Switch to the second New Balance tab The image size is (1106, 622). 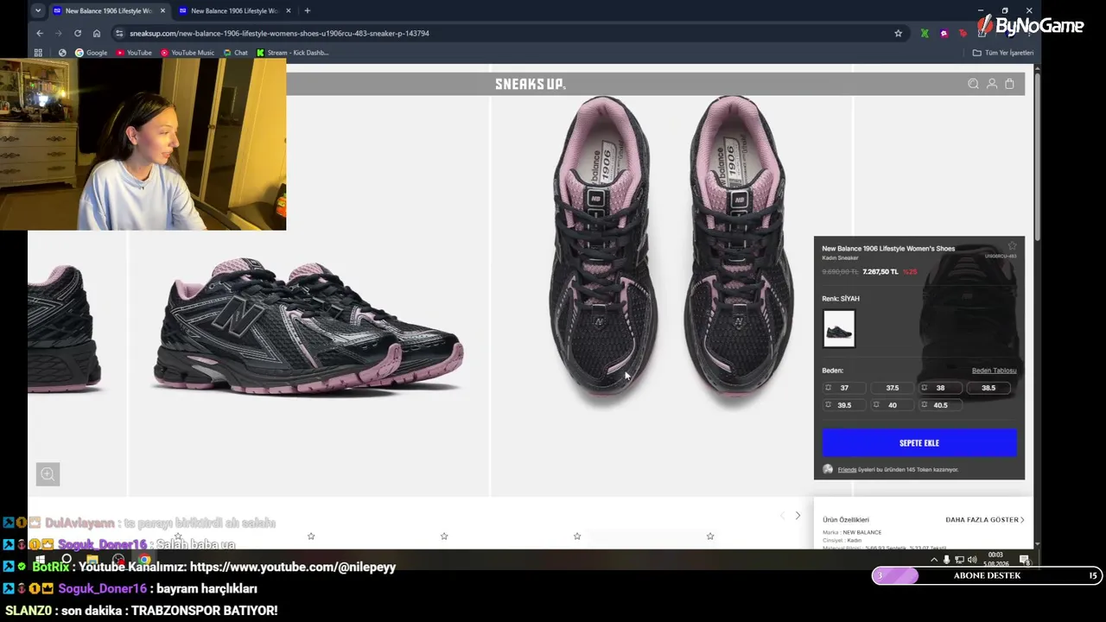(233, 10)
